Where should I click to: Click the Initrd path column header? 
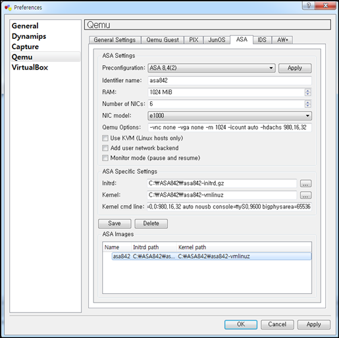tap(153, 247)
